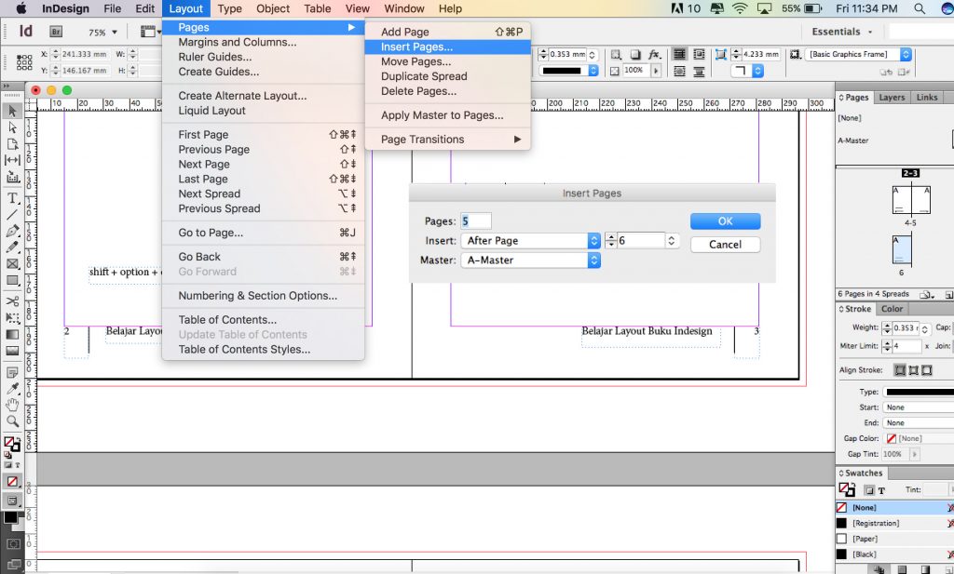Toggle no text wrap option
The image size is (954, 574).
coord(679,55)
